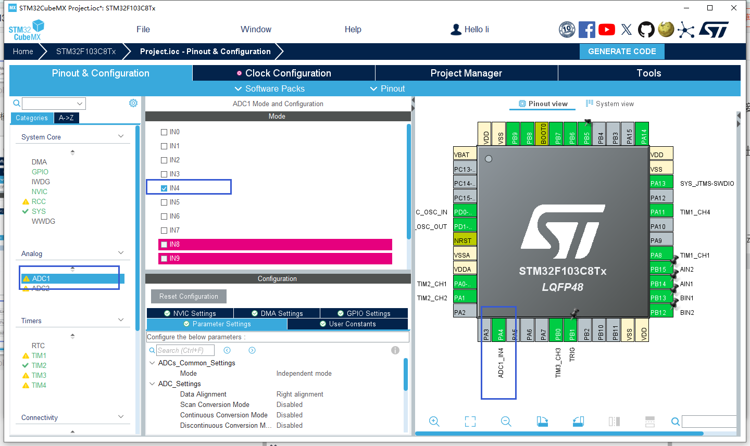
Task: Open the Help menu
Action: [353, 30]
